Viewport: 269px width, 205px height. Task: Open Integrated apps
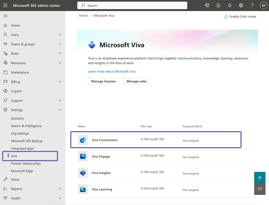click(23, 149)
